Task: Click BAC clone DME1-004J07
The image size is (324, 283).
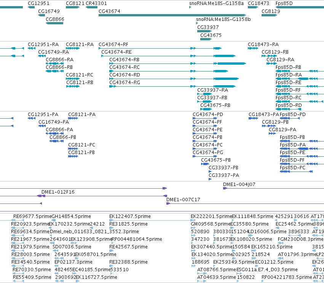Action: pos(239,184)
